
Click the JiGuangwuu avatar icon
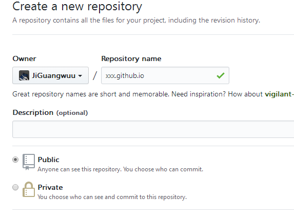click(x=24, y=75)
